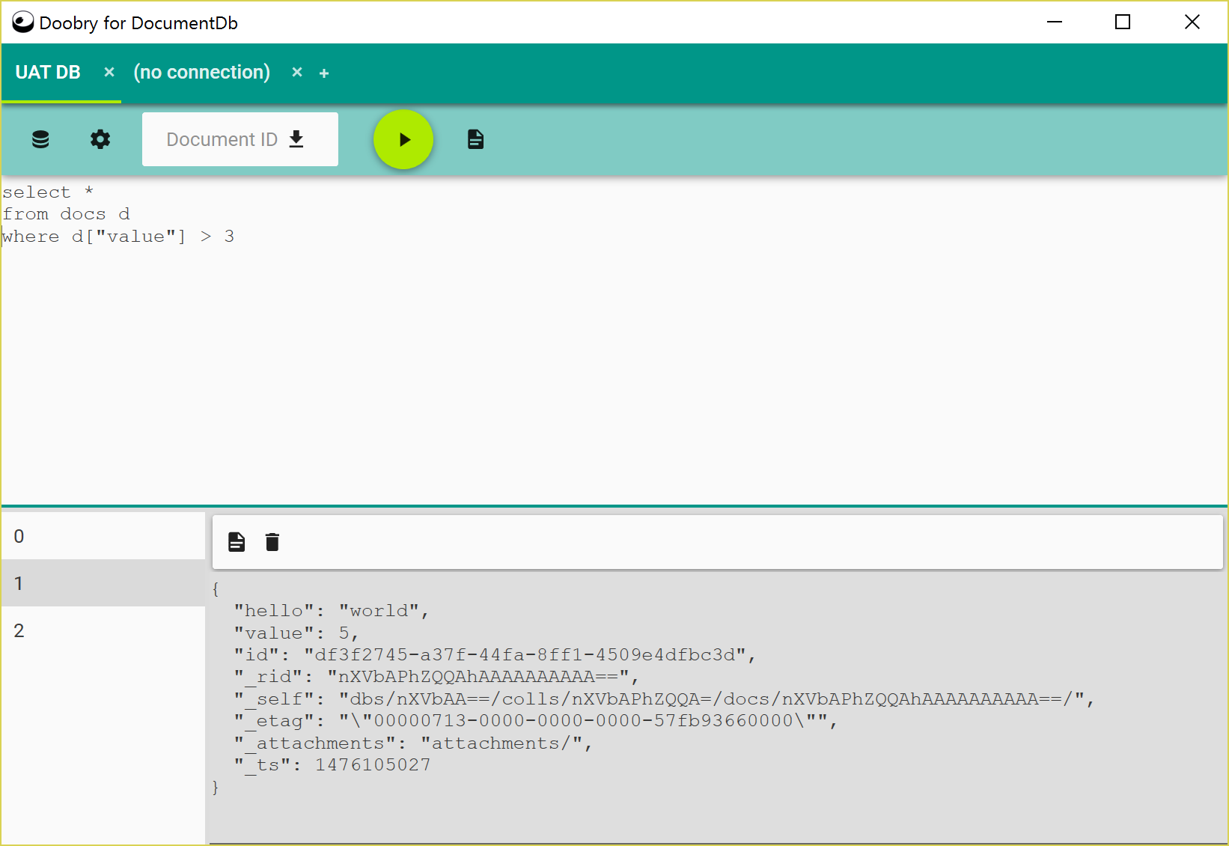1229x846 pixels.
Task: Click the document id GUID value
Action: click(525, 655)
